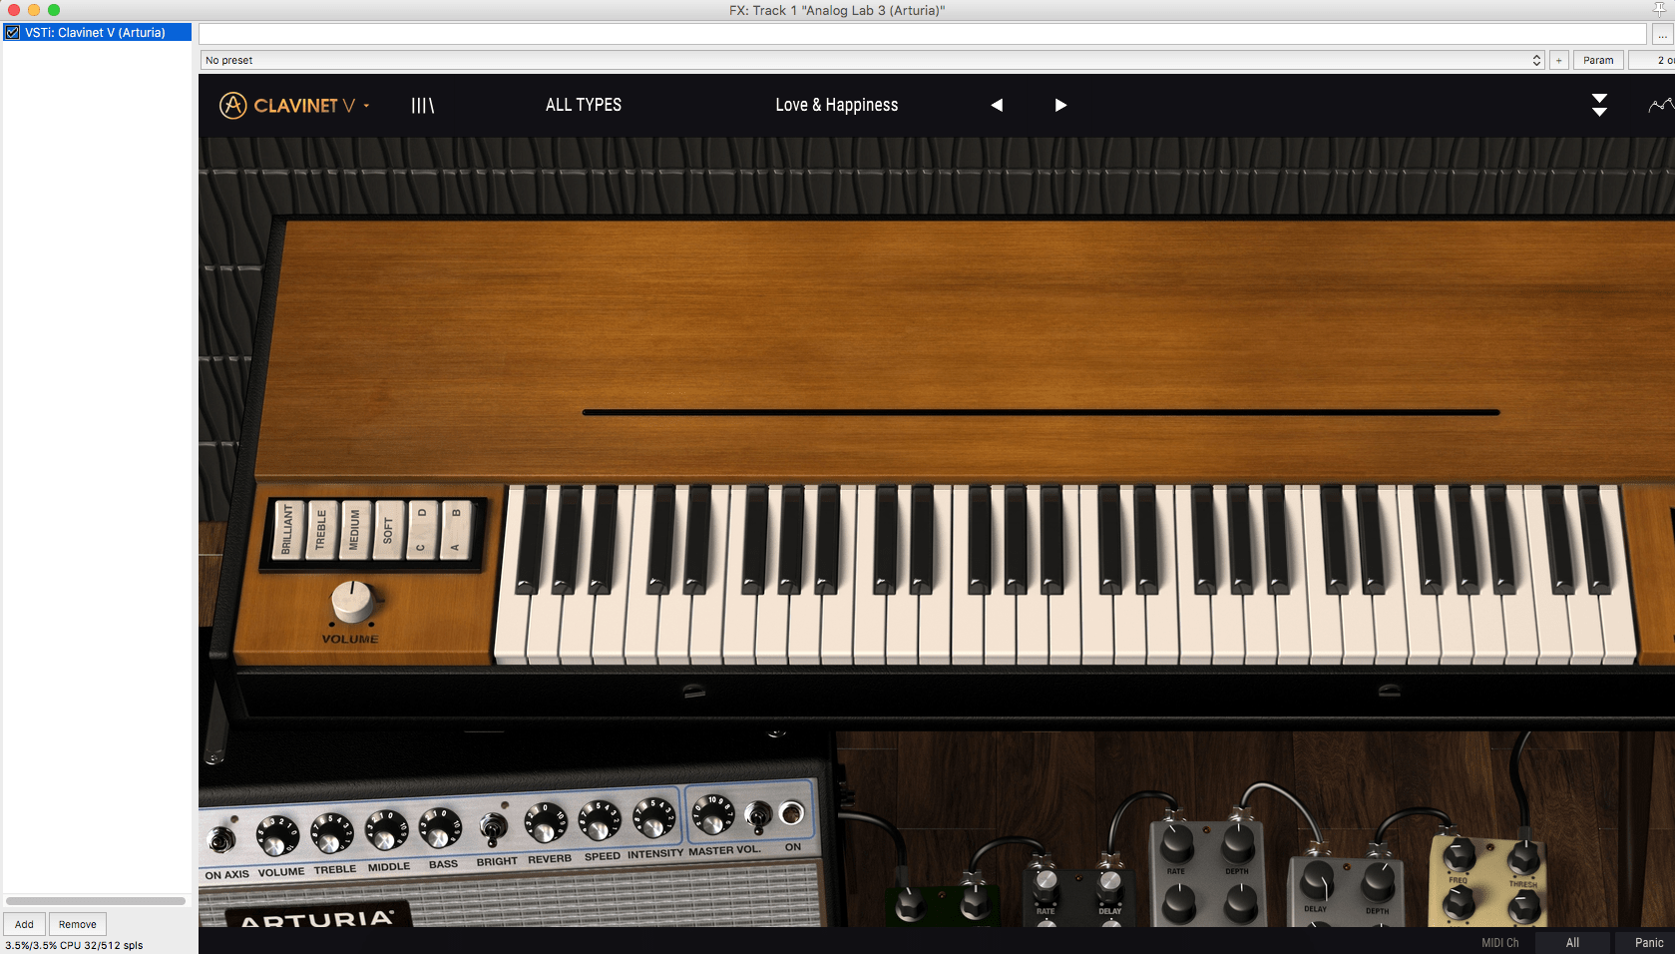
Task: Toggle the window pin icon
Action: (1660, 10)
